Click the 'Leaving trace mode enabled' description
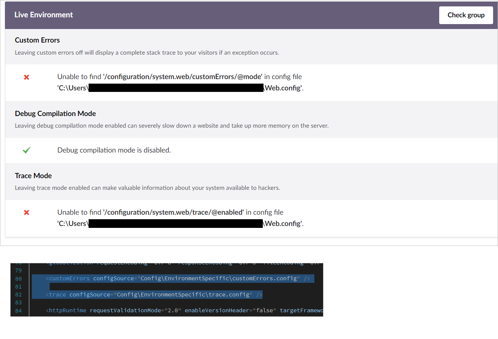The height and width of the screenshot is (339, 498). (147, 188)
